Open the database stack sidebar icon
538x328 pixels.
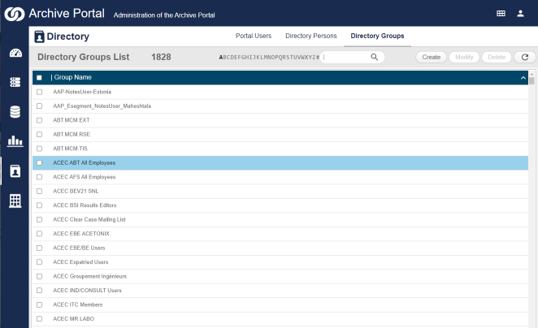coord(15,112)
